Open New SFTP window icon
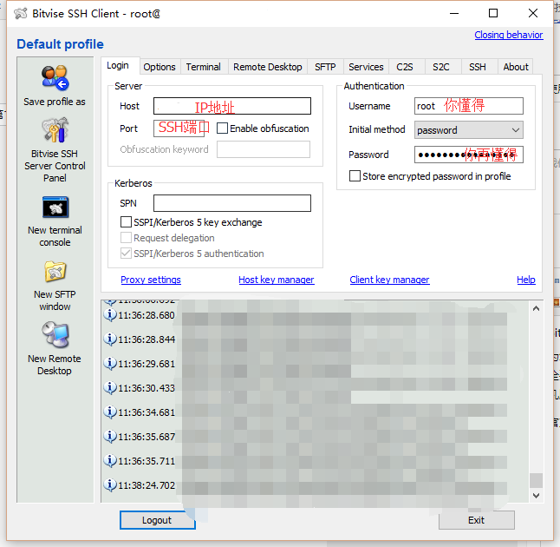Image resolution: width=560 pixels, height=547 pixels. [x=55, y=272]
